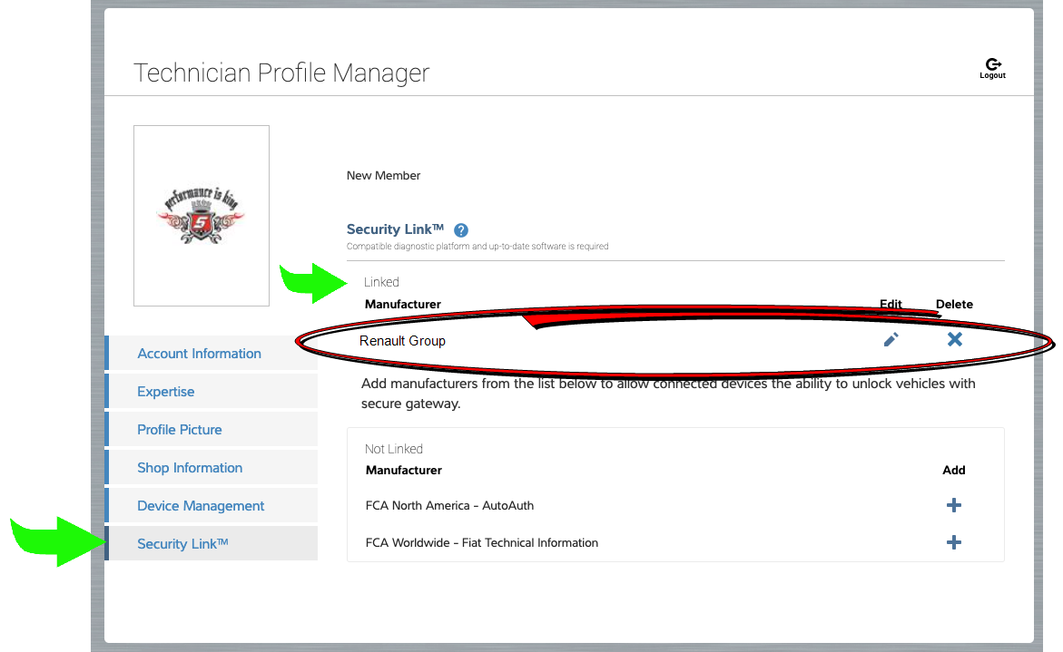Image resolution: width=1063 pixels, height=652 pixels.
Task: Click the profile picture logo thumbnail
Action: (201, 216)
